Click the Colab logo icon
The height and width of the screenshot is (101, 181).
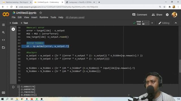[6, 14]
